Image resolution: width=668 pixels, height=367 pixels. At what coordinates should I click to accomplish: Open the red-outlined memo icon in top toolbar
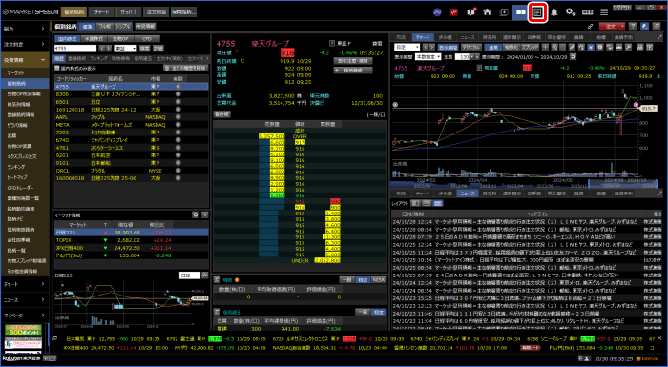click(x=537, y=12)
